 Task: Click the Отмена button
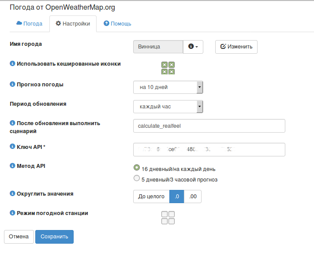coord(19,237)
